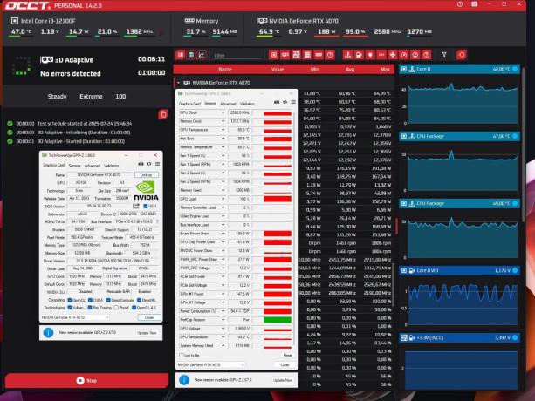535x401 pixels.
Task: Click Update Now below the GPU-Z Sensors window
Action: 283,380
